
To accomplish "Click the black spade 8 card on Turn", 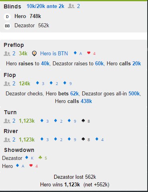I will (86, 121).
